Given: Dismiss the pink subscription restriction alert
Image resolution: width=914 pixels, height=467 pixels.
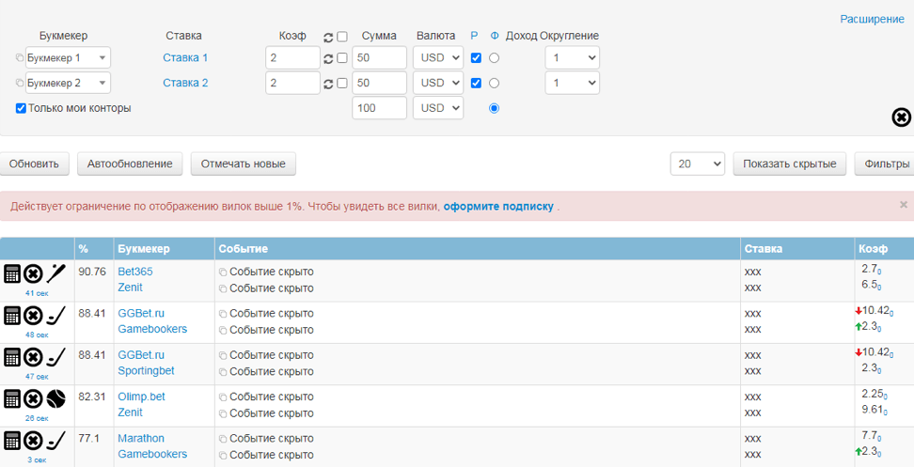Looking at the screenshot, I should pos(904,205).
